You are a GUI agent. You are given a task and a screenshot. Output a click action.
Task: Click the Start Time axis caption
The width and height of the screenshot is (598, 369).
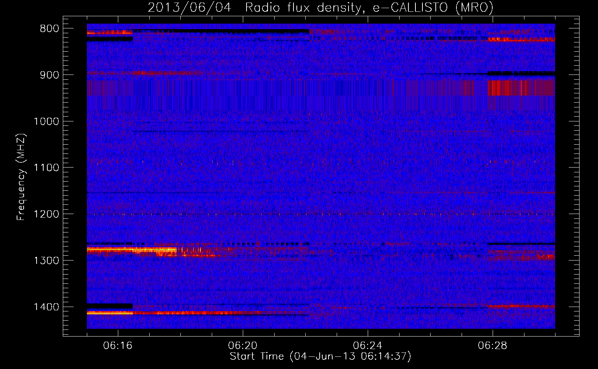(320, 356)
